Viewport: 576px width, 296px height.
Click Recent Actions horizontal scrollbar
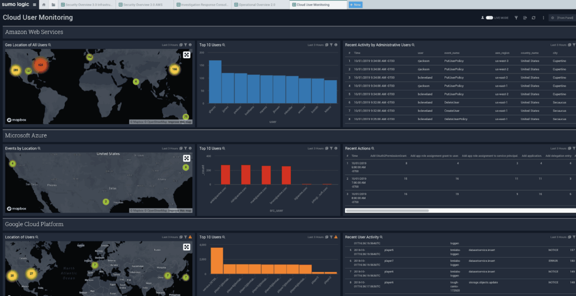tap(387, 211)
